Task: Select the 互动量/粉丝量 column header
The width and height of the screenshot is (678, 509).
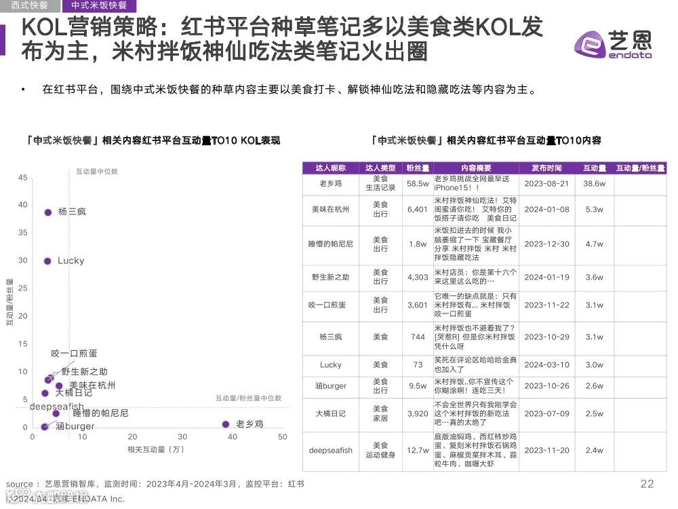Action: pos(641,168)
